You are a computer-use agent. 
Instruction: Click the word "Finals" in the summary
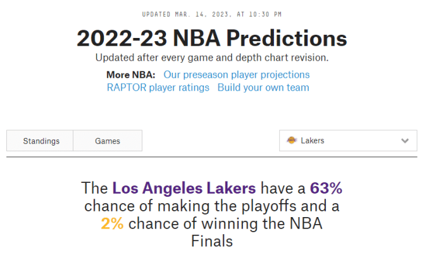click(x=212, y=241)
